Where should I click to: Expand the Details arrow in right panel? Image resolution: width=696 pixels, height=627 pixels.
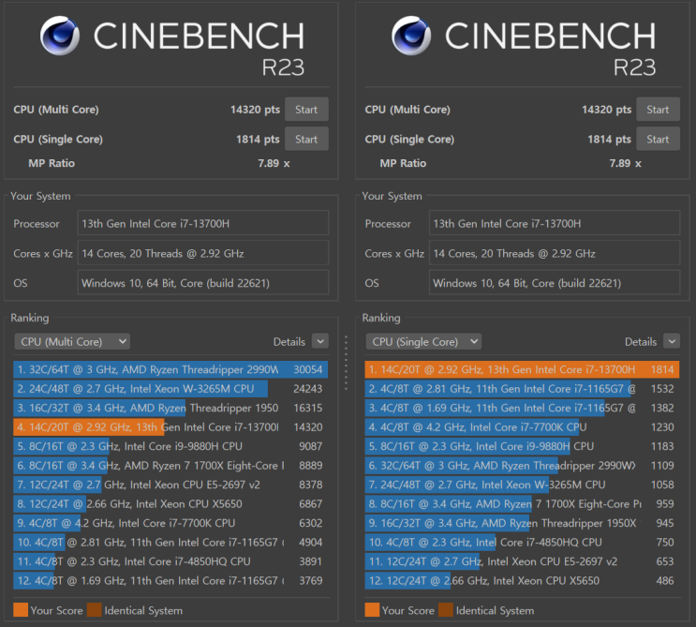coord(671,342)
